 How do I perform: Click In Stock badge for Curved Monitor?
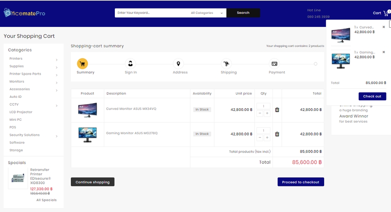pyautogui.click(x=202, y=109)
